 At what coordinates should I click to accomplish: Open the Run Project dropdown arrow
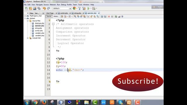click(91, 8)
